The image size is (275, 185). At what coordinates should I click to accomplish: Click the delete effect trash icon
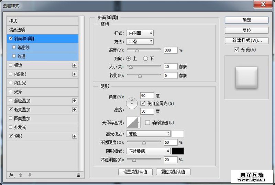pyautogui.click(x=78, y=175)
